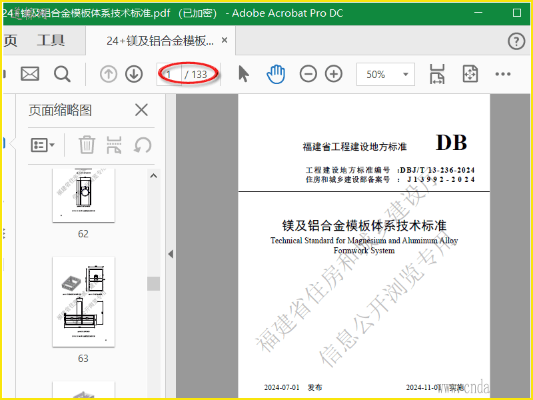The image size is (533, 400).
Task: Open the magnifier search tool
Action: pyautogui.click(x=62, y=74)
